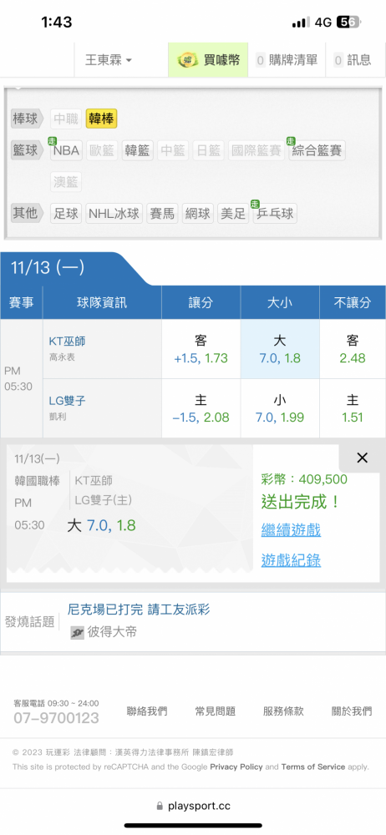The image size is (386, 835).
Task: Choose the NHL冰球 sport category
Action: [x=114, y=214]
